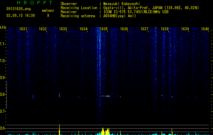Click the date stamp 02.09.13 16:30

[x=21, y=16]
